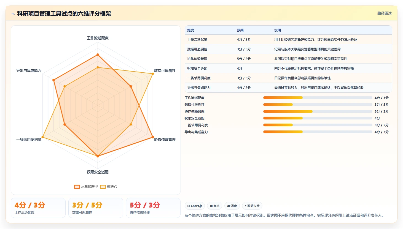Click the 数据可追溯性 progress bar
This screenshot has width=403, height=229.
(318, 105)
